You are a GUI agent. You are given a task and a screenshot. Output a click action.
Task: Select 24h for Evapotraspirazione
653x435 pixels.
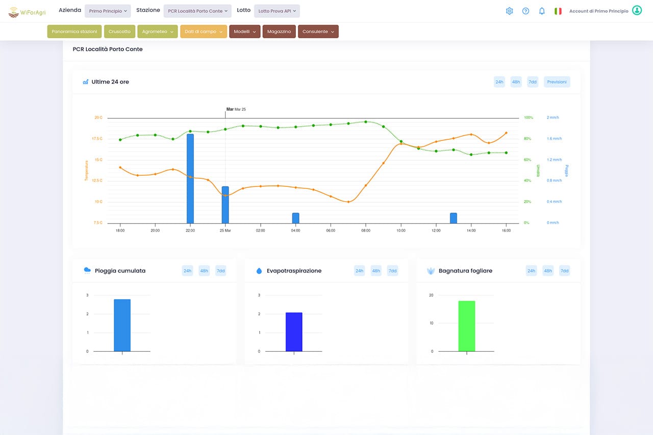click(x=360, y=271)
